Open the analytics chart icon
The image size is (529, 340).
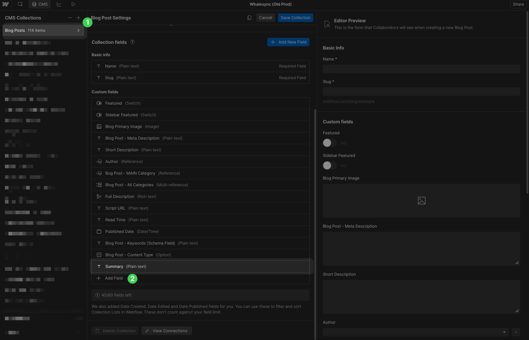(x=59, y=4)
